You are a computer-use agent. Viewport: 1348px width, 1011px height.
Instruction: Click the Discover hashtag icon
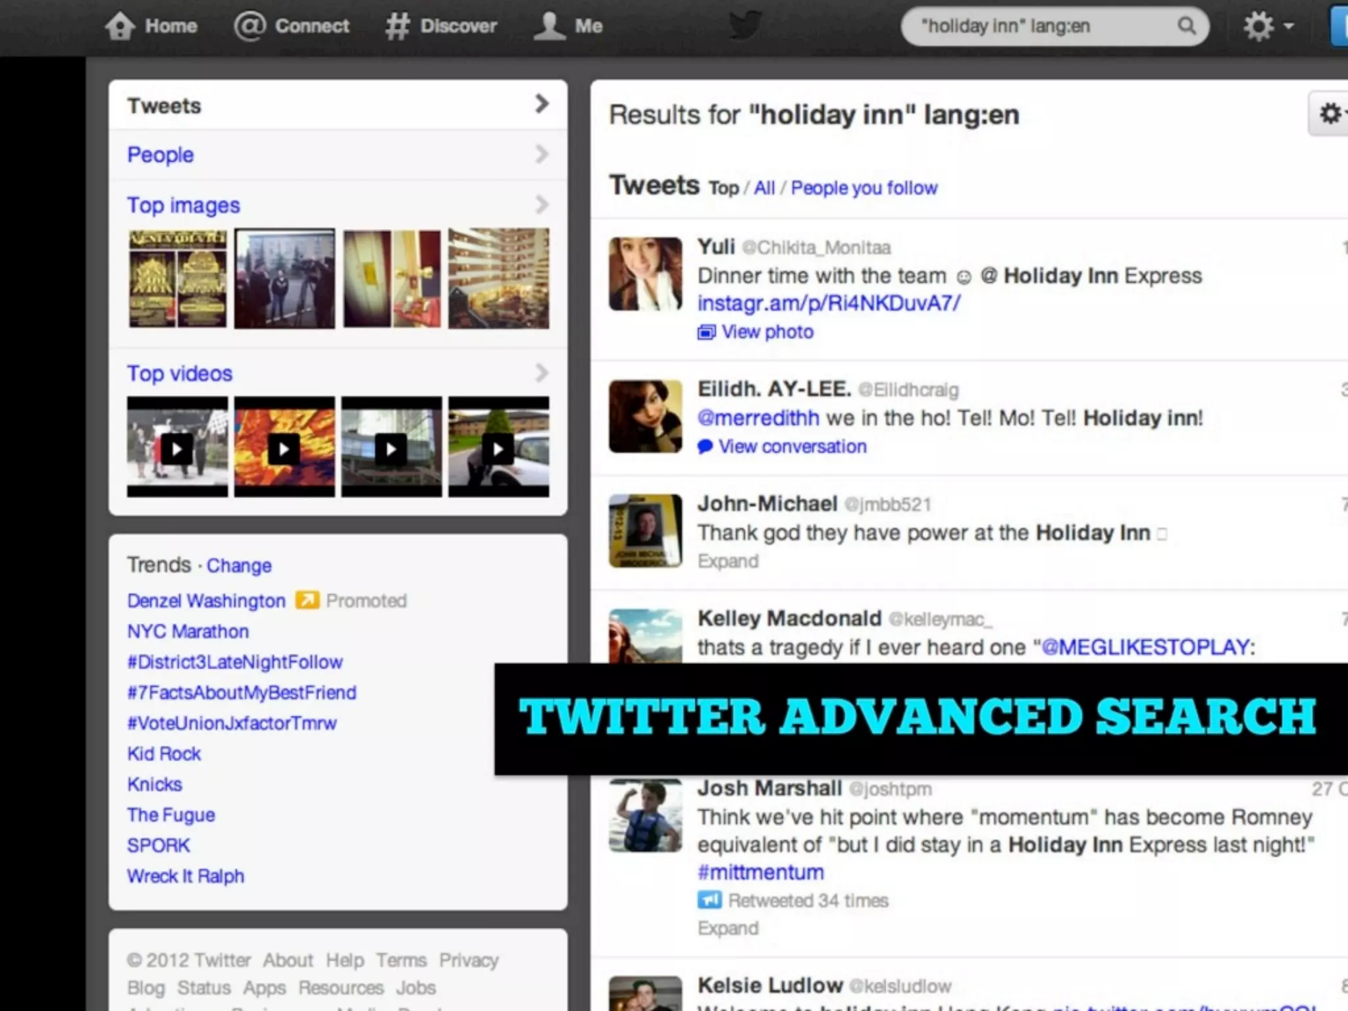point(398,26)
